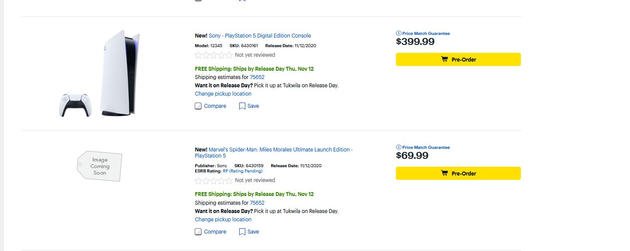Open Marvel's Spider-Man Miles Morales product link
This screenshot has height=251, width=630.
coord(279,150)
